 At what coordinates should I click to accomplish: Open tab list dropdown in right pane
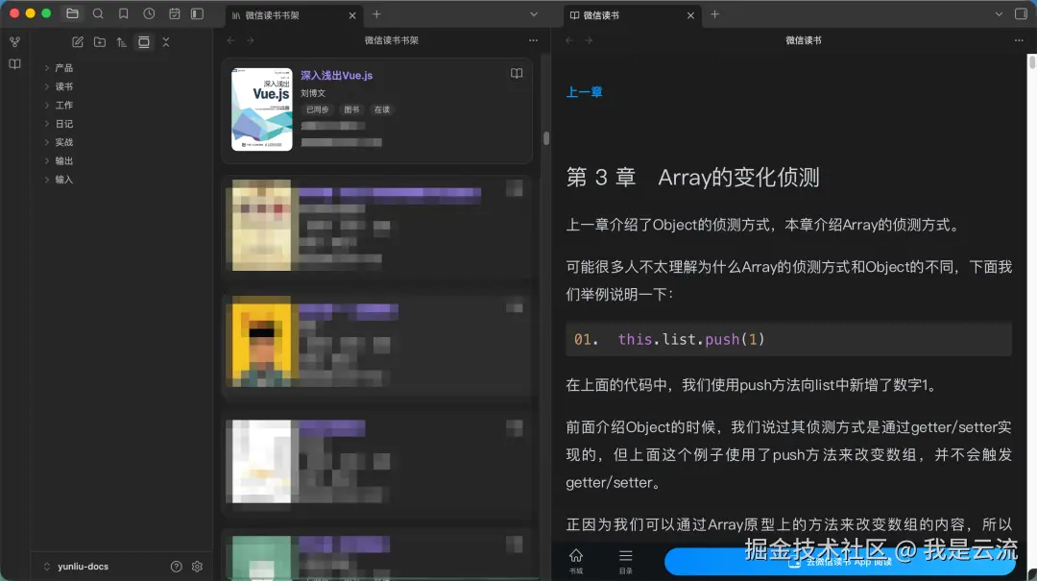click(999, 14)
